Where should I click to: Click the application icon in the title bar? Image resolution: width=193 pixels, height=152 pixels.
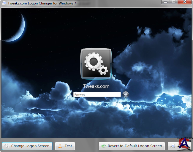4,4
